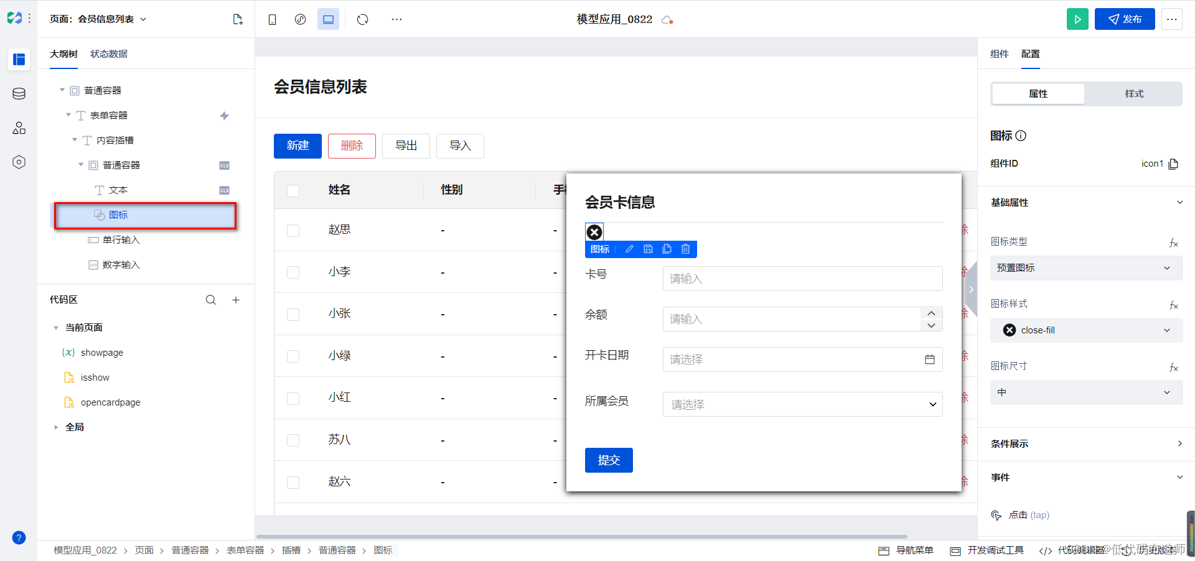Screen dimensions: 1195x561
Task: Open the toolbar more options ellipsis
Action: pyautogui.click(x=396, y=19)
